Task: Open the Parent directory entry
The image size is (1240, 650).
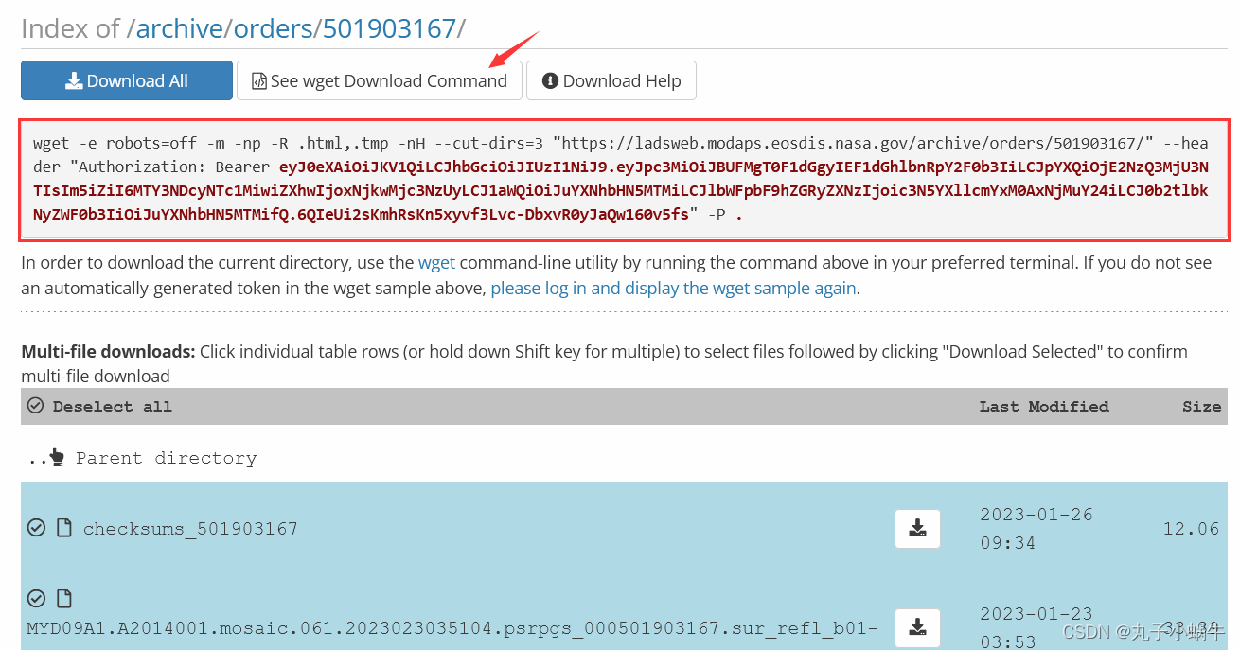Action: (x=166, y=457)
